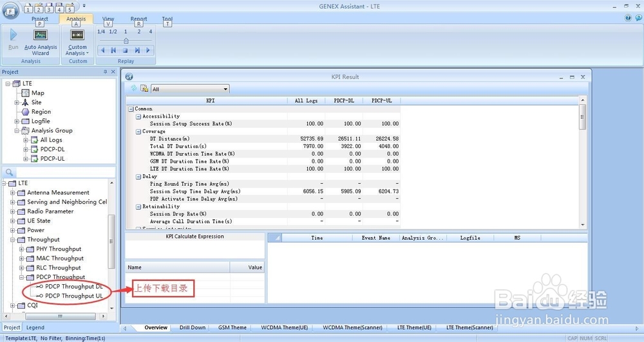The image size is (644, 342).
Task: Expand the CQI folder
Action: (12, 305)
